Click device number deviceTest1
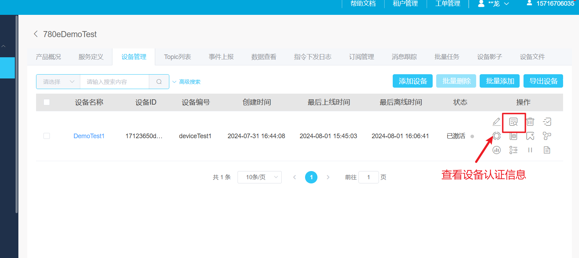The height and width of the screenshot is (258, 579). pyautogui.click(x=195, y=136)
